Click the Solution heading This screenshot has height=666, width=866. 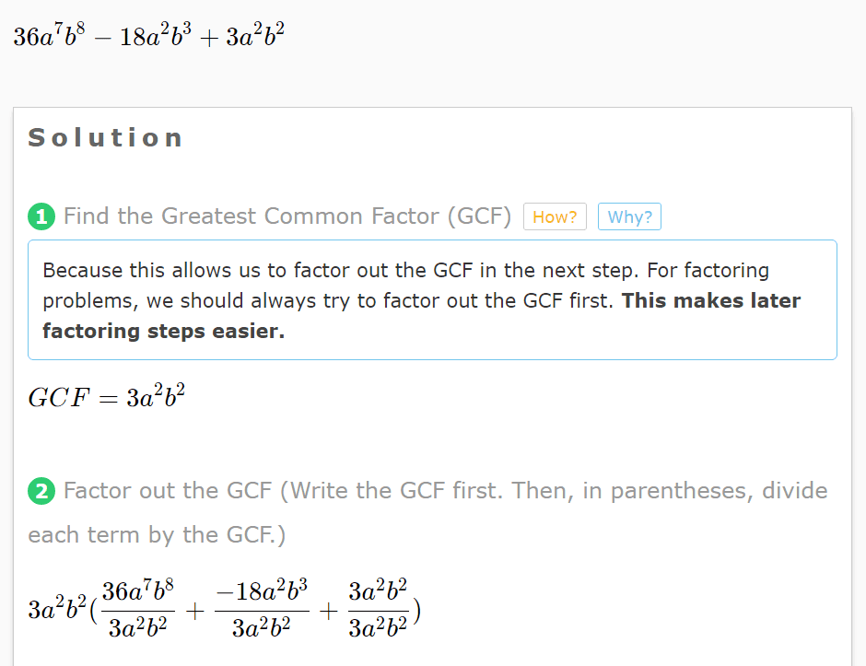point(103,137)
